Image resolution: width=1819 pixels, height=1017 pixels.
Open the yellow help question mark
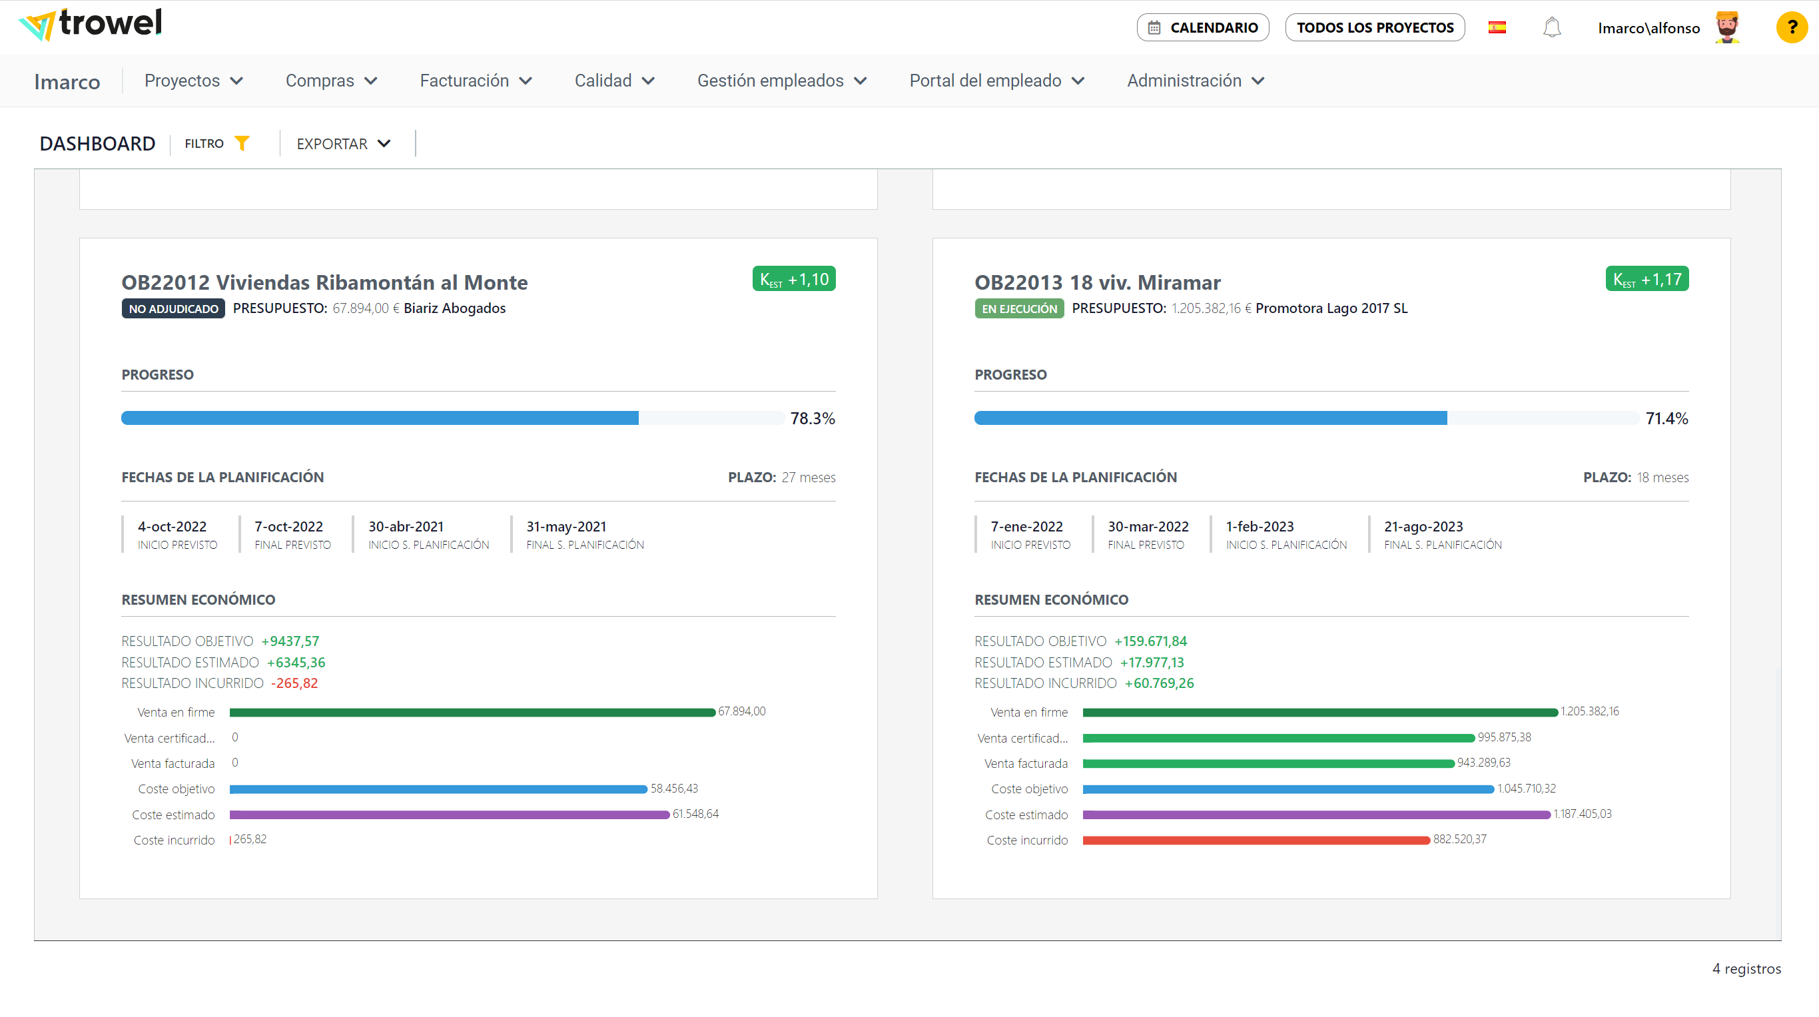click(x=1792, y=27)
